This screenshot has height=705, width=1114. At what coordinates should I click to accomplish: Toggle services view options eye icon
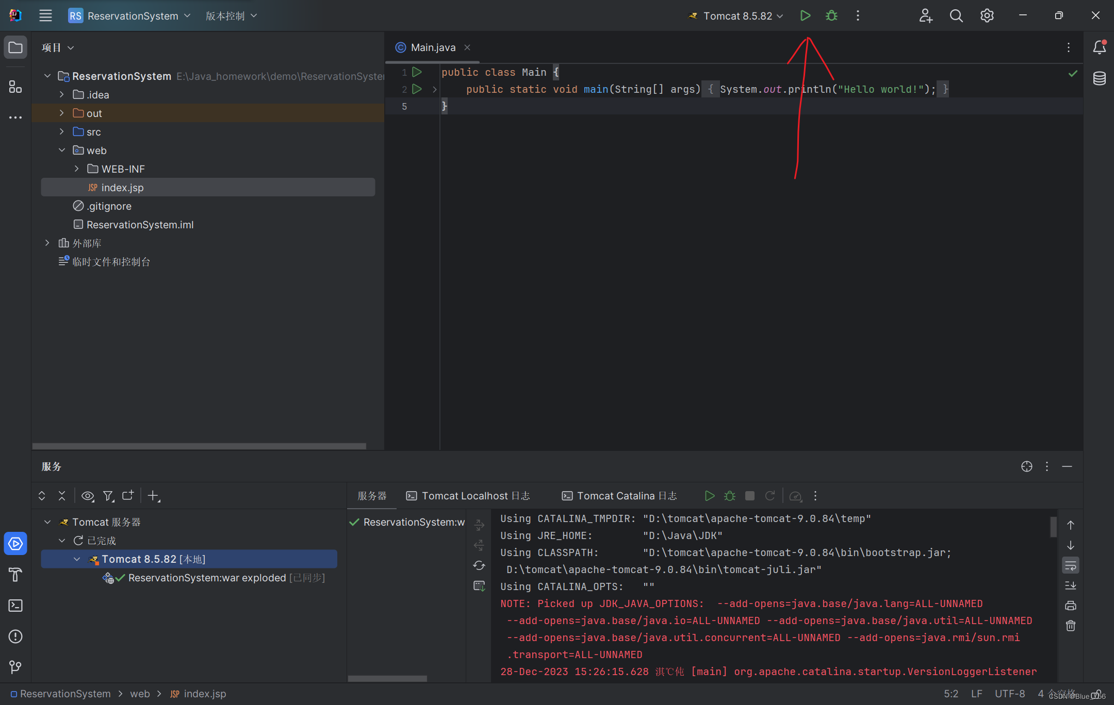[x=88, y=496]
